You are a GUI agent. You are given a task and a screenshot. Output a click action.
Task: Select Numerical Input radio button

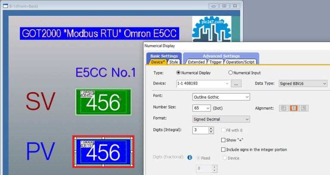(230, 72)
